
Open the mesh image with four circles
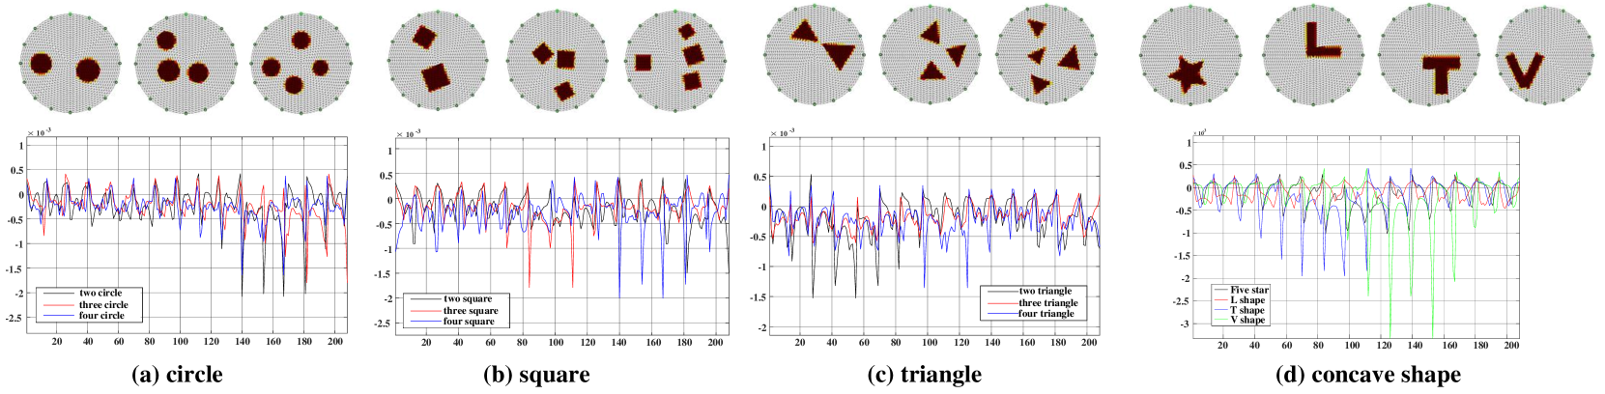pos(301,64)
